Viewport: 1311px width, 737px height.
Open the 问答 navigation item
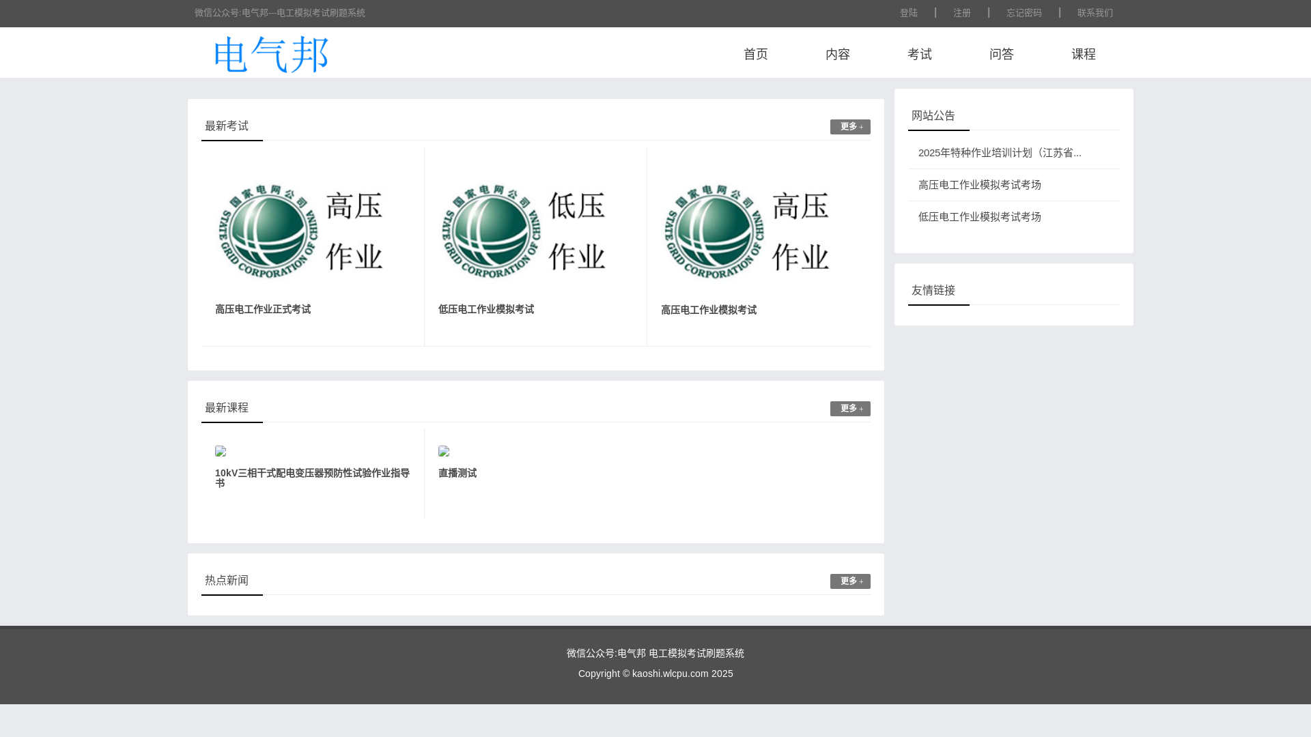(1002, 54)
